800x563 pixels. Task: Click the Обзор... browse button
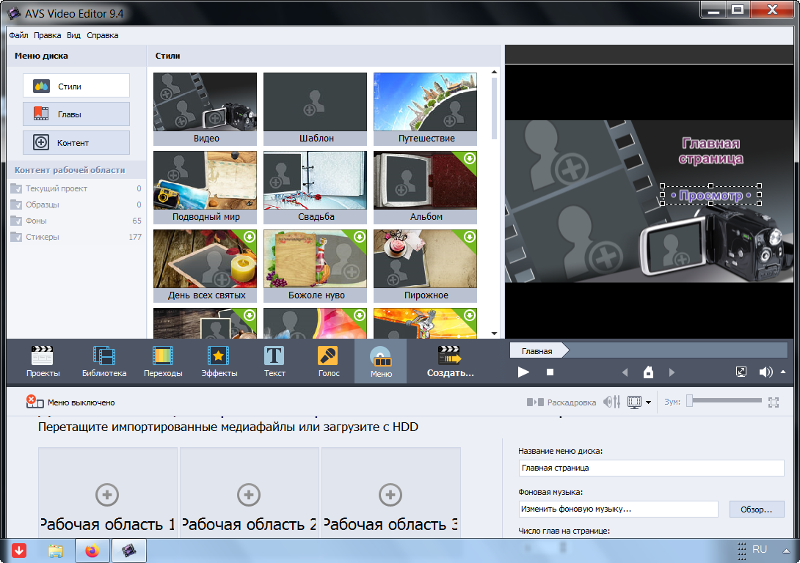[x=756, y=509]
